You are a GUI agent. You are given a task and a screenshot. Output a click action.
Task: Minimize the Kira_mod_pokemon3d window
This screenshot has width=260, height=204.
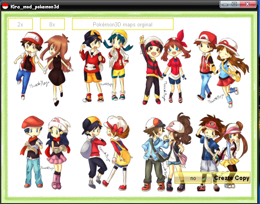(226, 4)
